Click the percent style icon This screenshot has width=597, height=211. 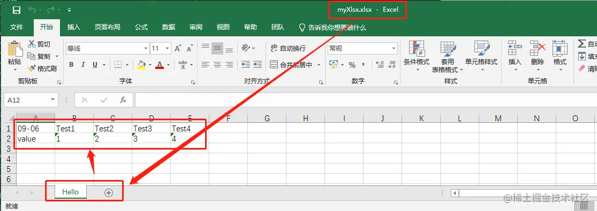(352, 65)
